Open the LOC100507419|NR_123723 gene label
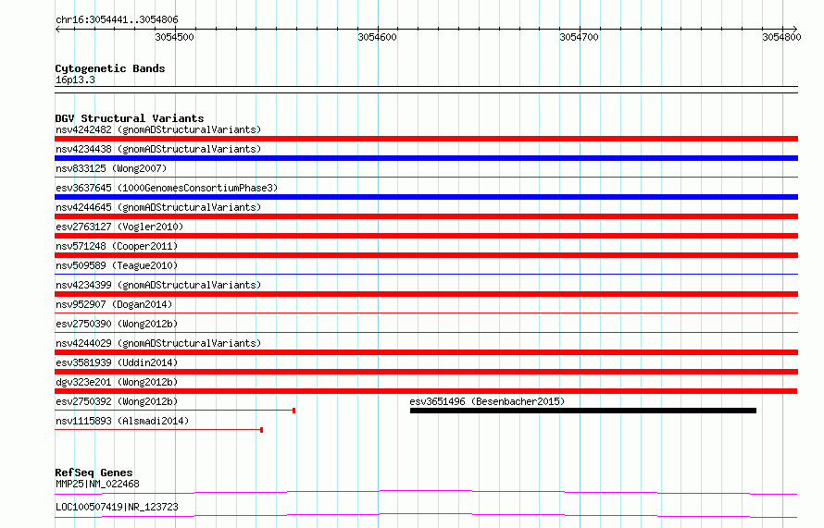824x528 pixels. [x=117, y=507]
